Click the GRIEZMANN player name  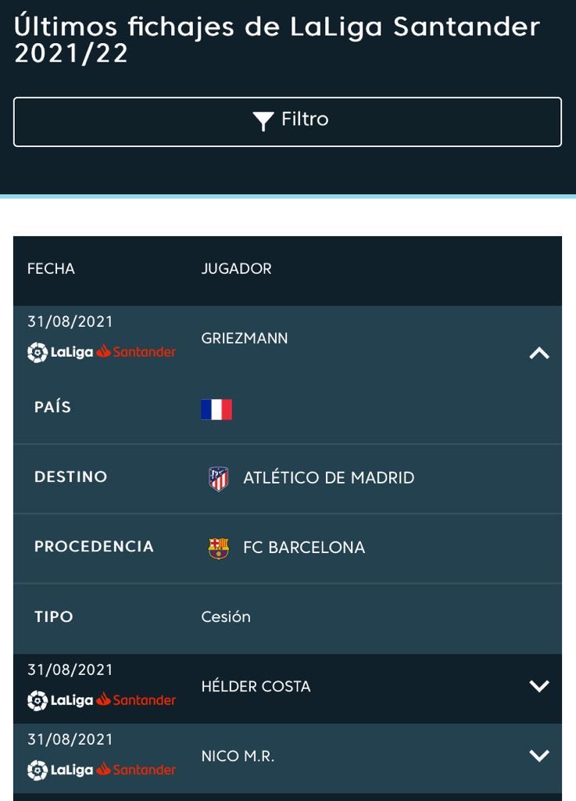pyautogui.click(x=245, y=339)
